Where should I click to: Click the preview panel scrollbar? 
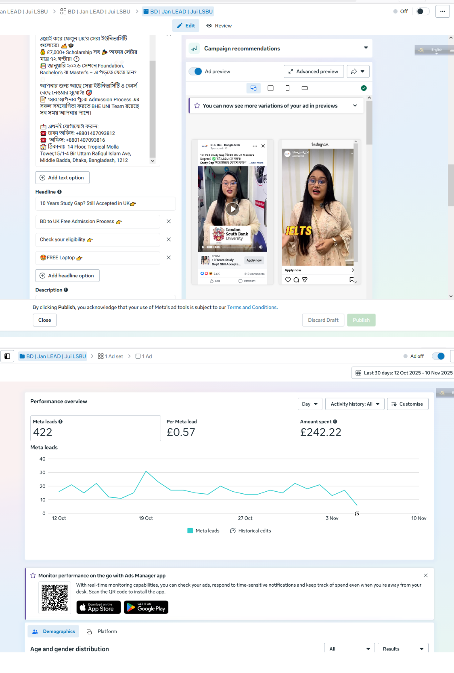(369, 123)
